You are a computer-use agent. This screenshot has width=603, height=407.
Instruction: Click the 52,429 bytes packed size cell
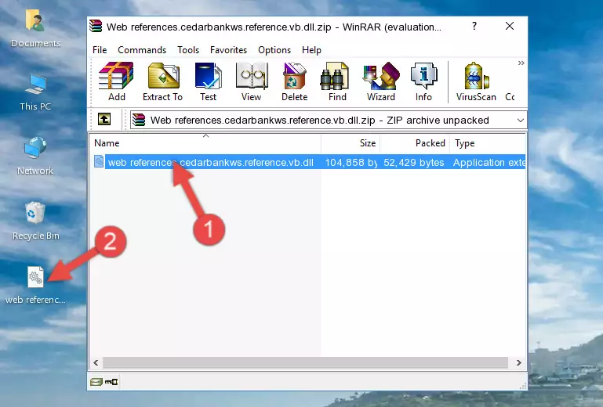(x=414, y=163)
